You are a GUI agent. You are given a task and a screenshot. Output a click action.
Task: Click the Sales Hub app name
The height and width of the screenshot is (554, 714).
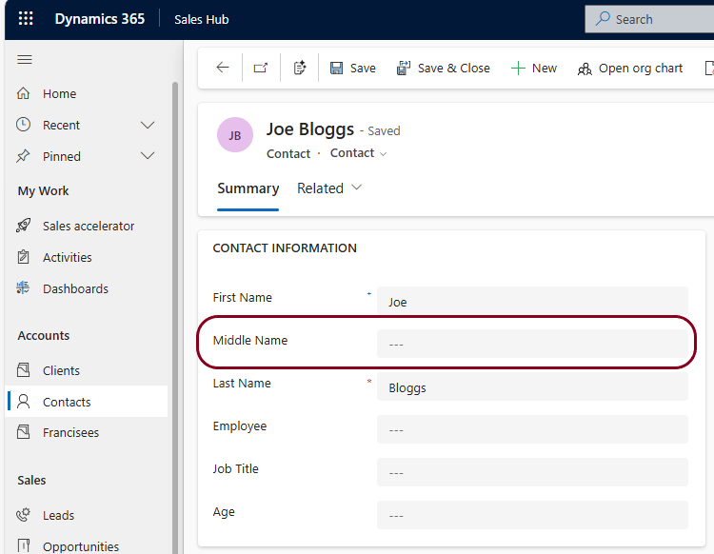click(x=201, y=19)
